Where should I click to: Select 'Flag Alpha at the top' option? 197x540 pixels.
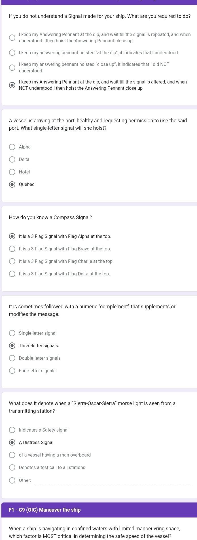point(12,236)
